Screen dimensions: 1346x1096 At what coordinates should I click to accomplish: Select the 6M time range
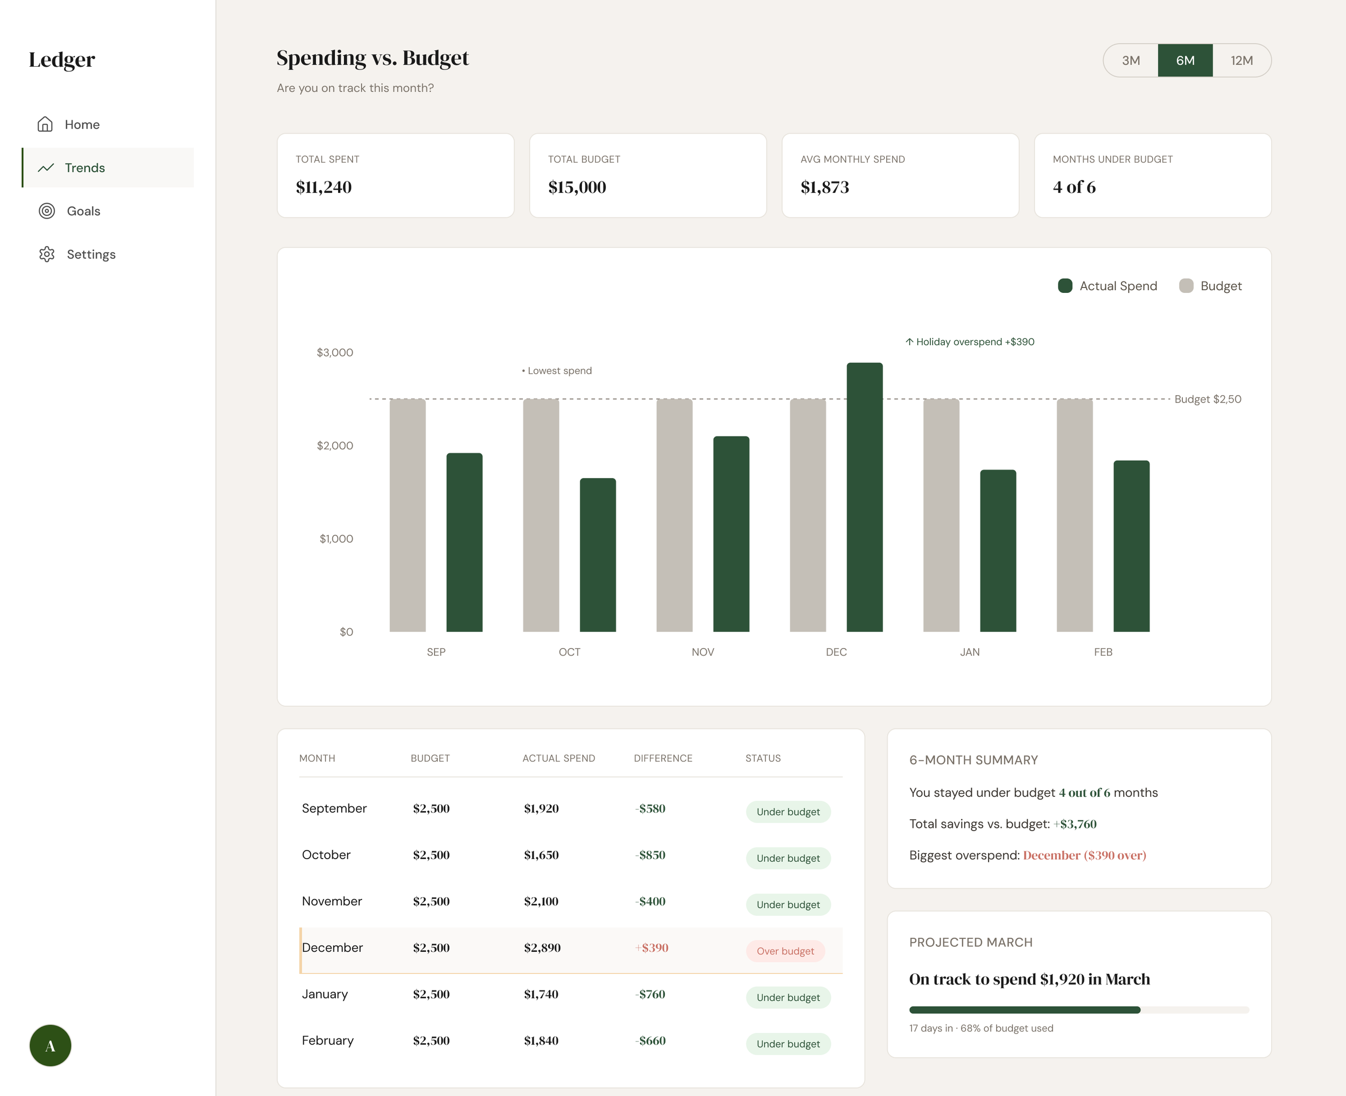1185,61
